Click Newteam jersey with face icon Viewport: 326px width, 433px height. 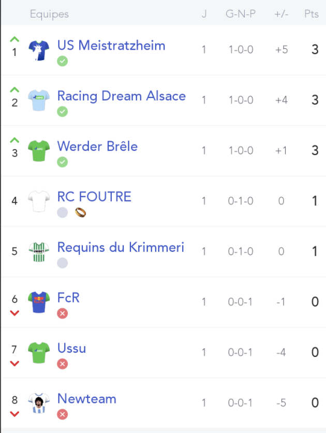(x=39, y=403)
